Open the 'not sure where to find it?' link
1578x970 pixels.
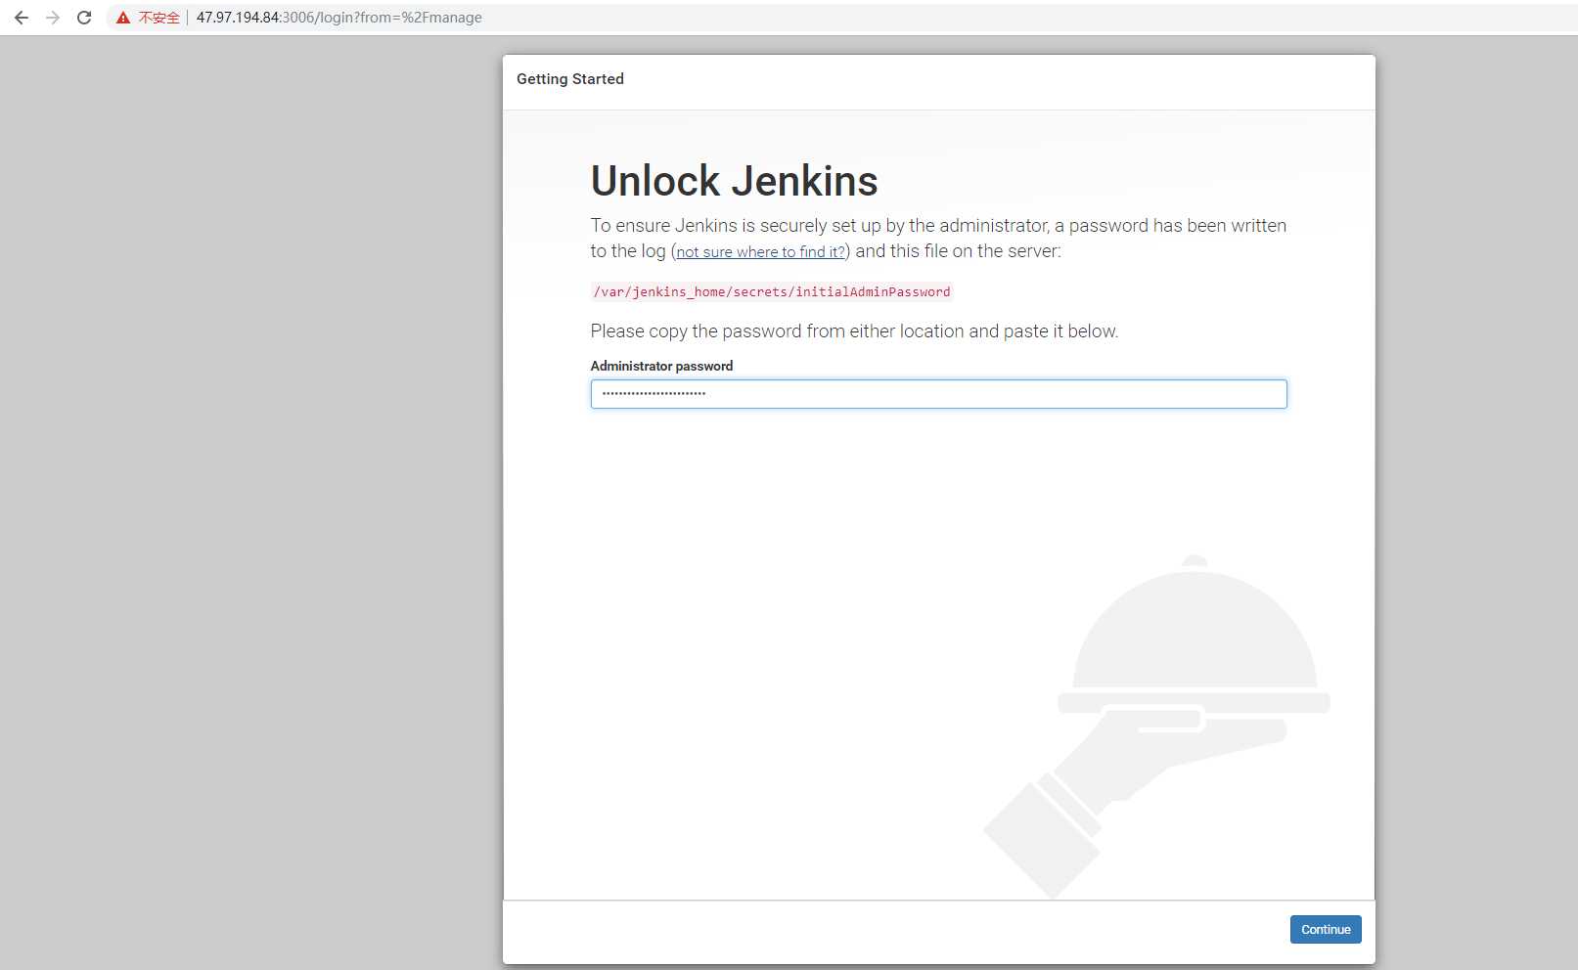[x=761, y=252]
